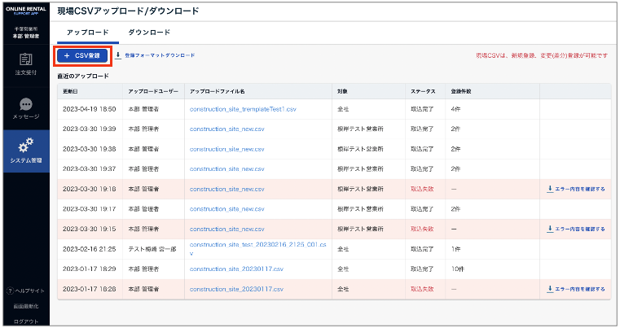Click the download icon beside 登録フォーマットダウンロード

(x=120, y=55)
